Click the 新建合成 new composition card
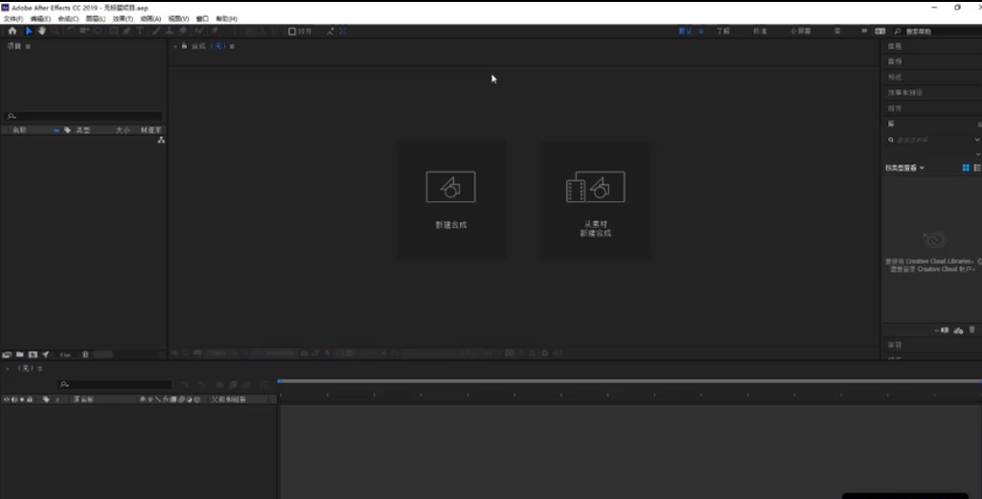982x499 pixels. coord(451,200)
